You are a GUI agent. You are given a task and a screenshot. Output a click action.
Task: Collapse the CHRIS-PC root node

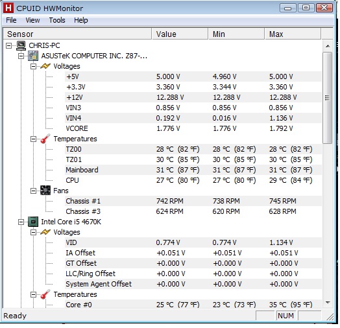tap(8, 46)
